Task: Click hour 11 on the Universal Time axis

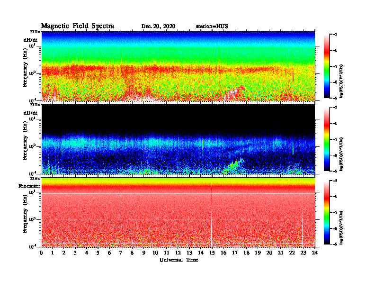Action: point(167,253)
